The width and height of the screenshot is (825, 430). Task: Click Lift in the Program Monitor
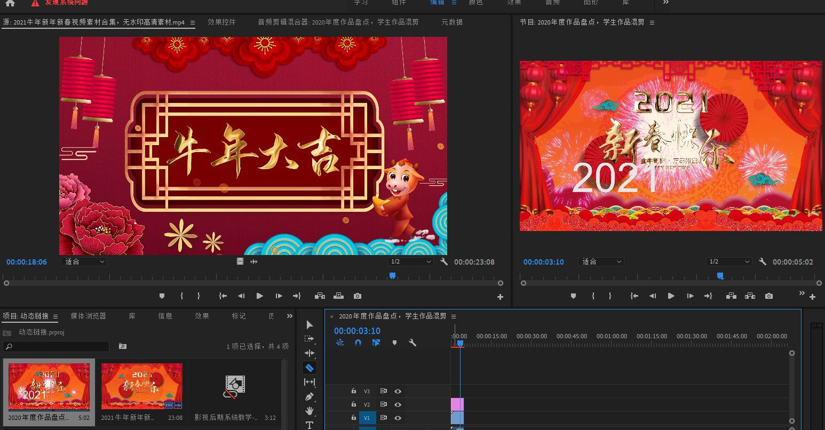(731, 296)
